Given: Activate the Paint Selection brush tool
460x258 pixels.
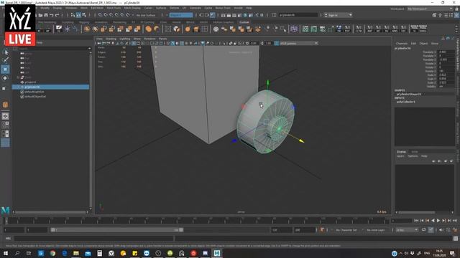Looking at the screenshot, I should tap(6, 60).
